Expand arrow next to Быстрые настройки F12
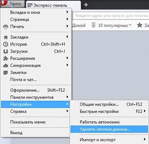This screenshot has height=144, width=149. 145,111
